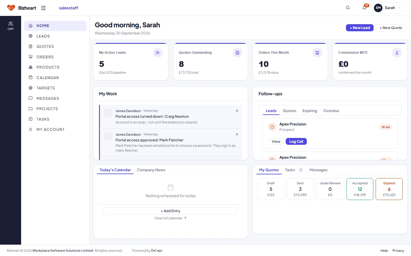411x256 pixels.
Task: Click the Bizheart heart logo
Action: click(11, 8)
